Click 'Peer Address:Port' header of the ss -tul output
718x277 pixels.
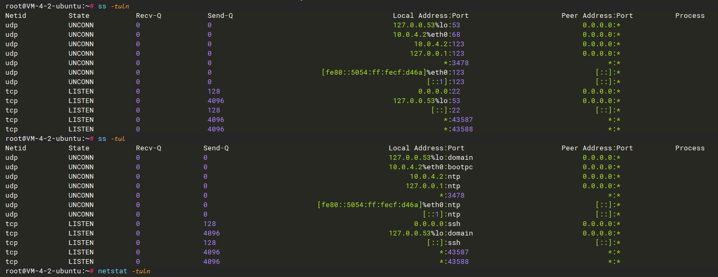point(597,148)
